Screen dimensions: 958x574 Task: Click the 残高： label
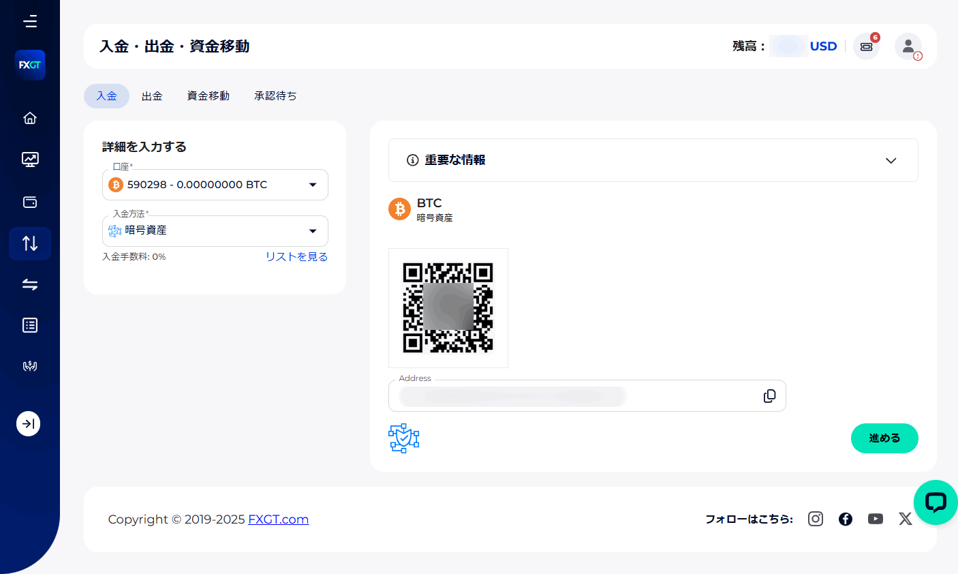coord(749,46)
